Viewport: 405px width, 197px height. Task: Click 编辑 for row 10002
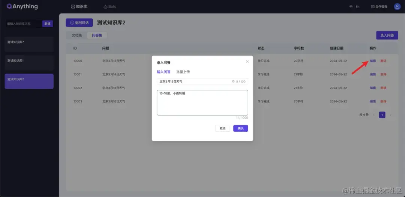coord(373,88)
